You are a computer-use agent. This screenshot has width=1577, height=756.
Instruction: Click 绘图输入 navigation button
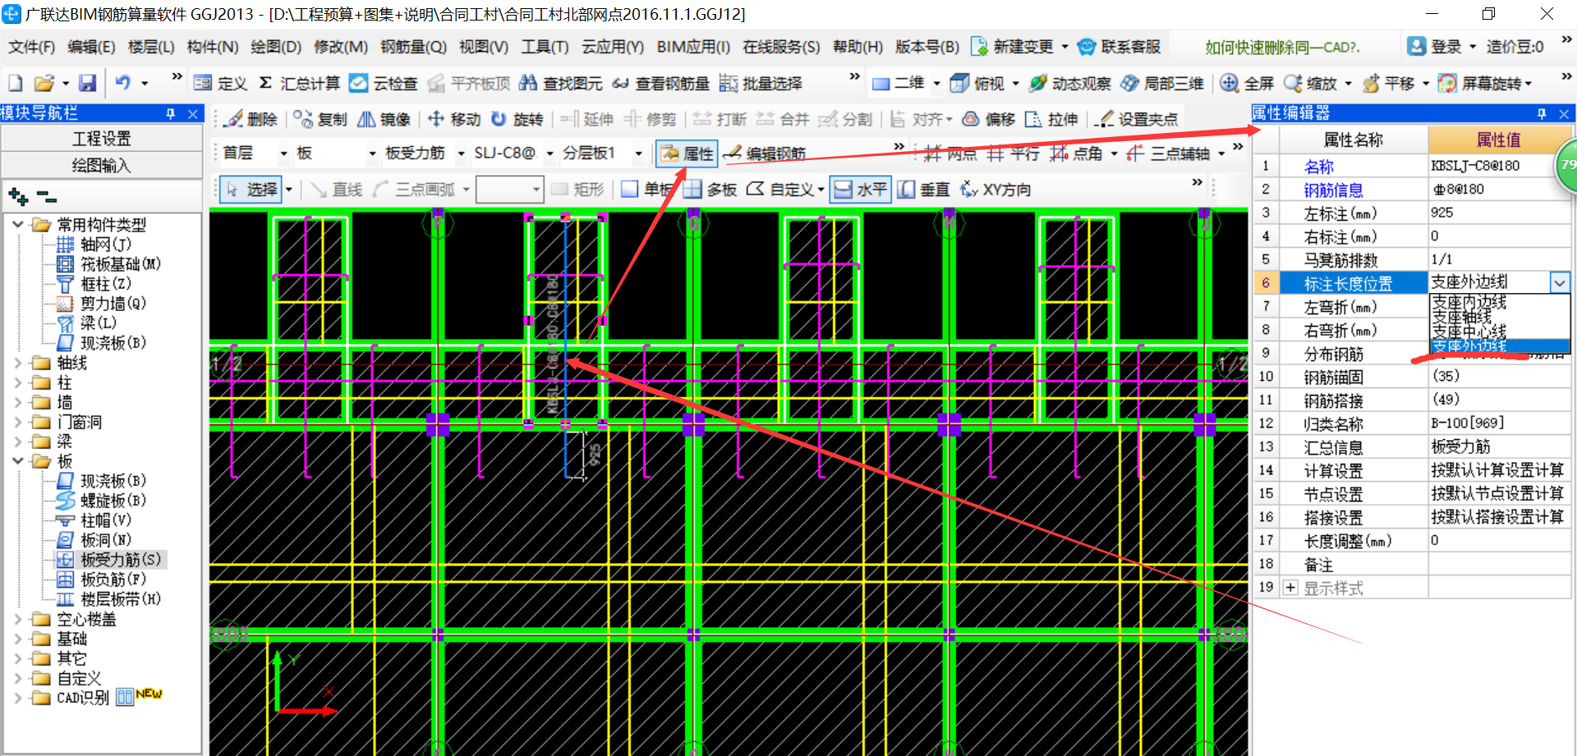[102, 166]
